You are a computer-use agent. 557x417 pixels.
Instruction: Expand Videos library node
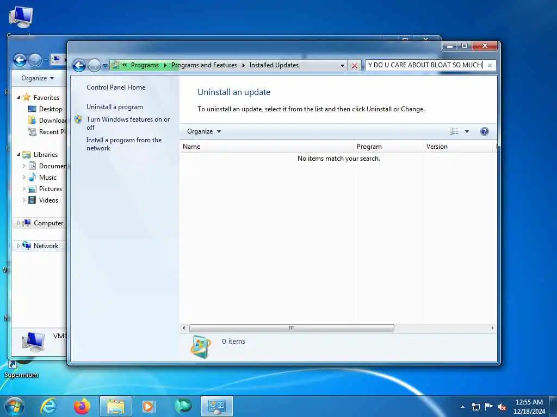(x=24, y=200)
